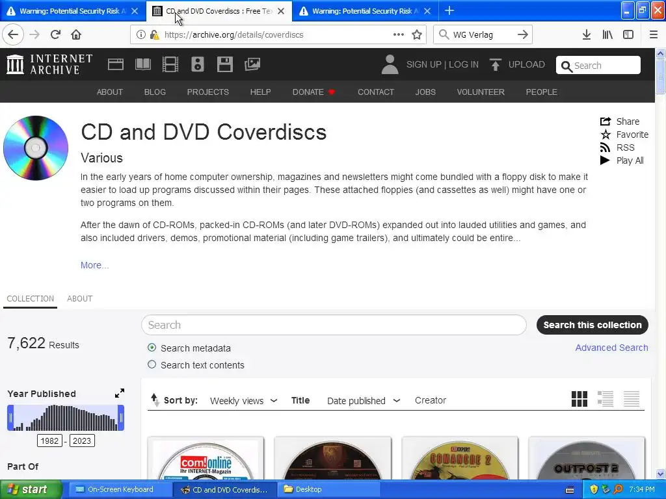Toggle sort direction arrows icon
666x499 pixels.
tap(155, 400)
